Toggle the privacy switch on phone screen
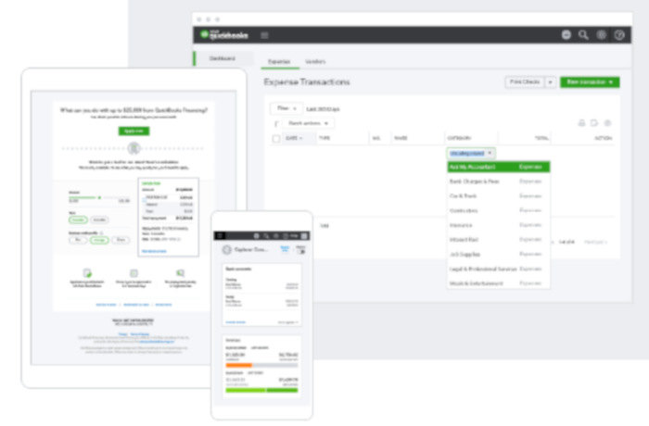The width and height of the screenshot is (649, 426). (301, 251)
